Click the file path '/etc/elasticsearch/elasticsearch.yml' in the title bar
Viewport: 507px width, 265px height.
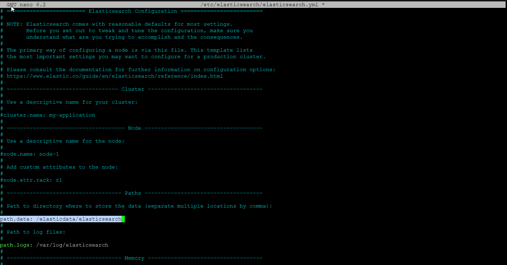(x=259, y=5)
